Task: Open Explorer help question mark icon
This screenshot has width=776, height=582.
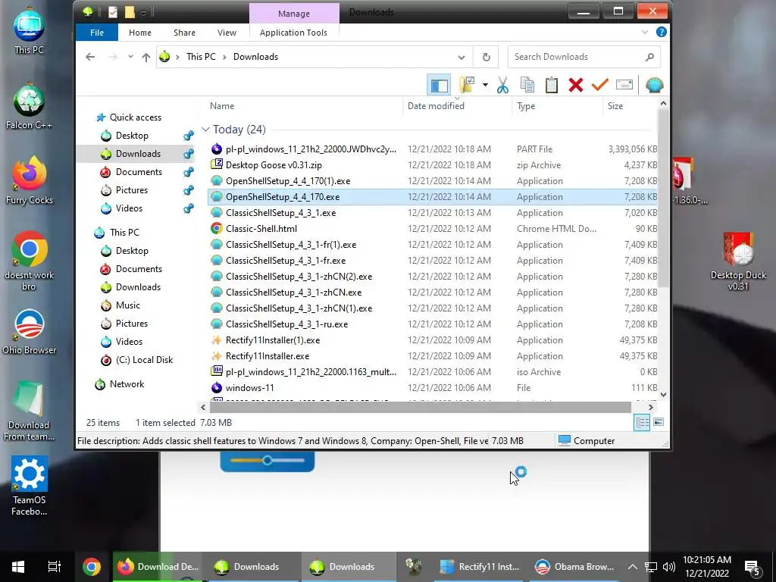Action: point(661,32)
